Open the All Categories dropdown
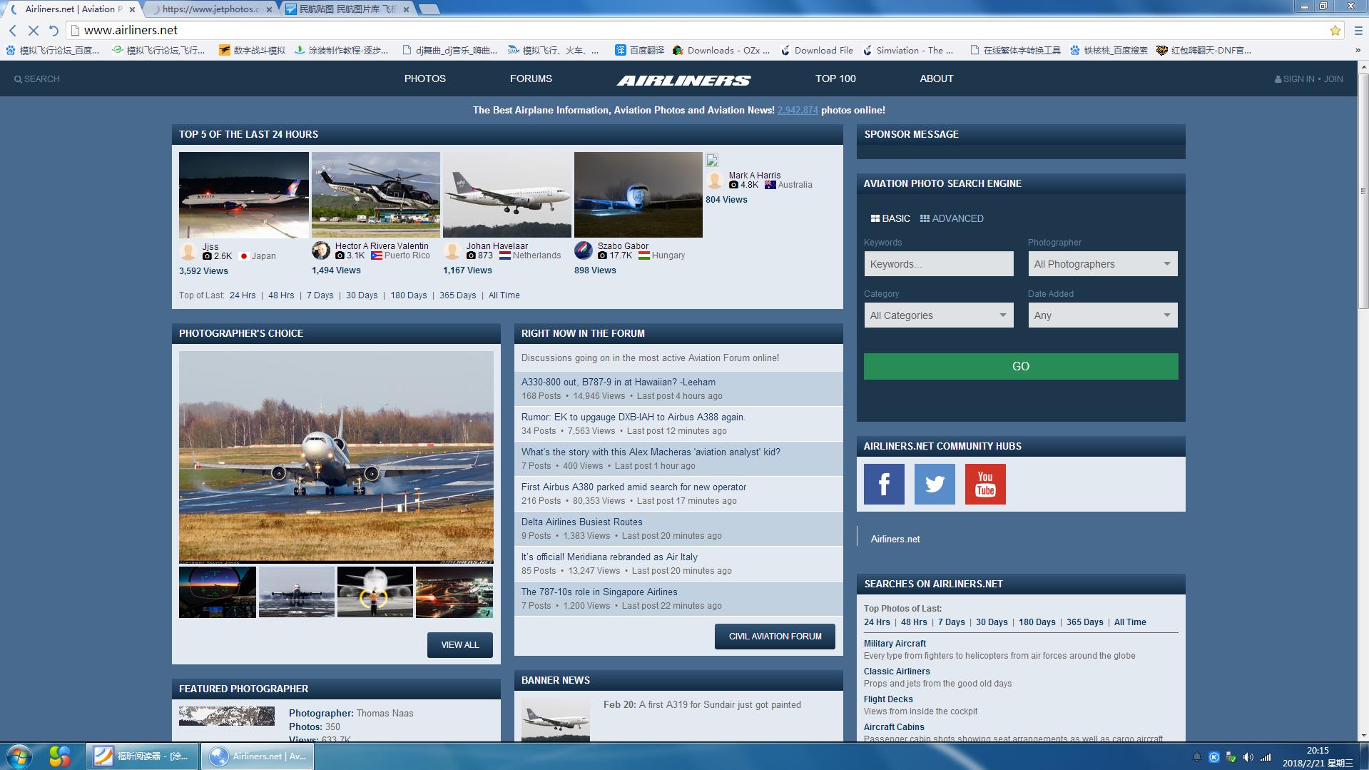 [938, 315]
